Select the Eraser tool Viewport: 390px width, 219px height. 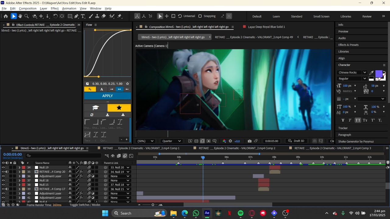click(x=104, y=16)
